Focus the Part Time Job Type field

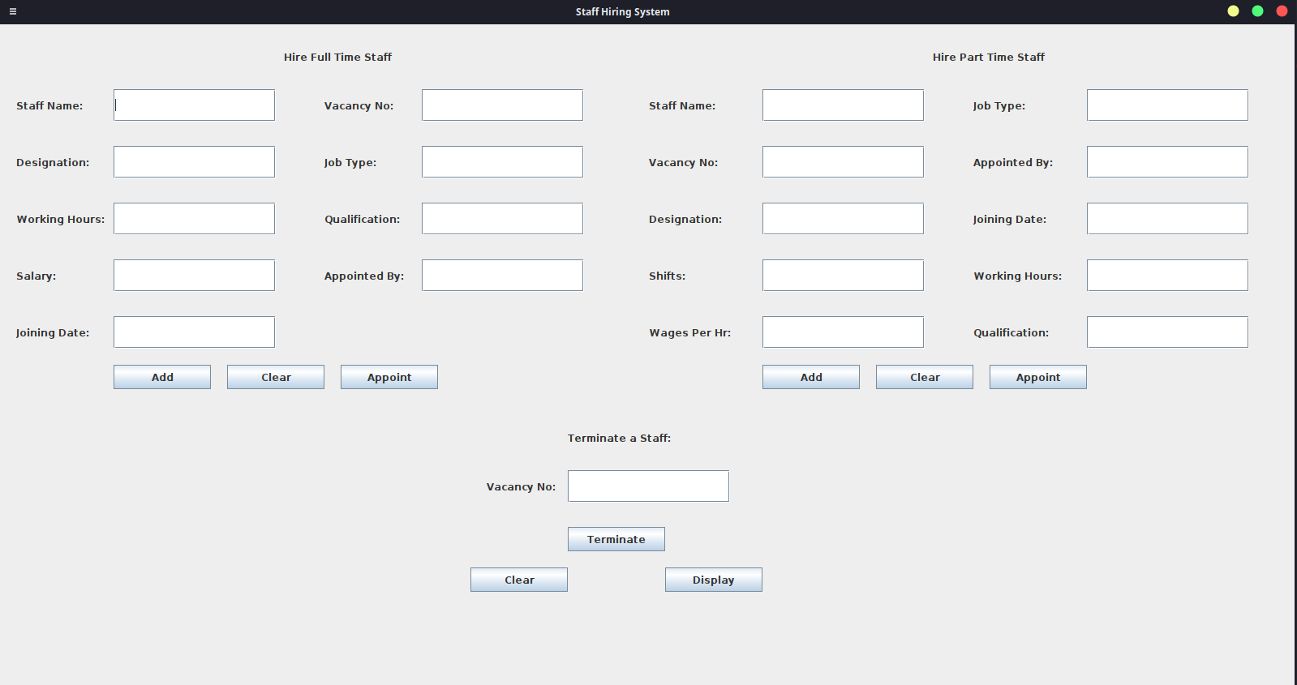click(1167, 105)
